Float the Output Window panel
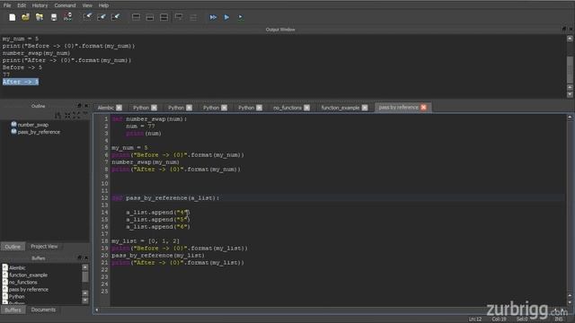Screen dimensions: 575x323 564,29
